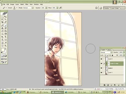Create new adjustment layer icon

(115, 85)
